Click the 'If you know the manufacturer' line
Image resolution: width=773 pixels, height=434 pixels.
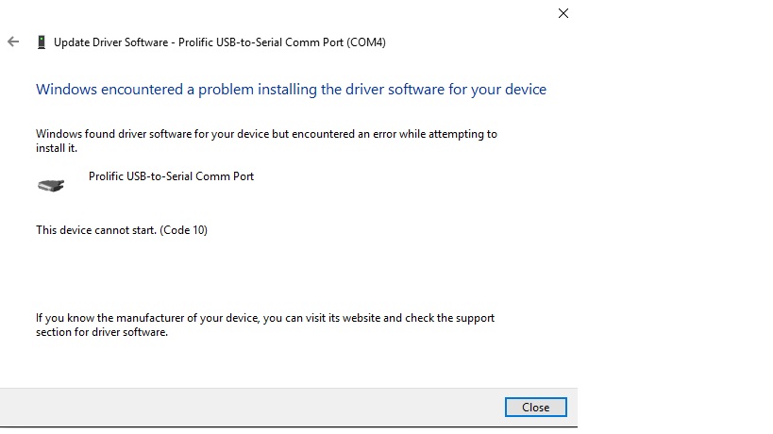[264, 318]
